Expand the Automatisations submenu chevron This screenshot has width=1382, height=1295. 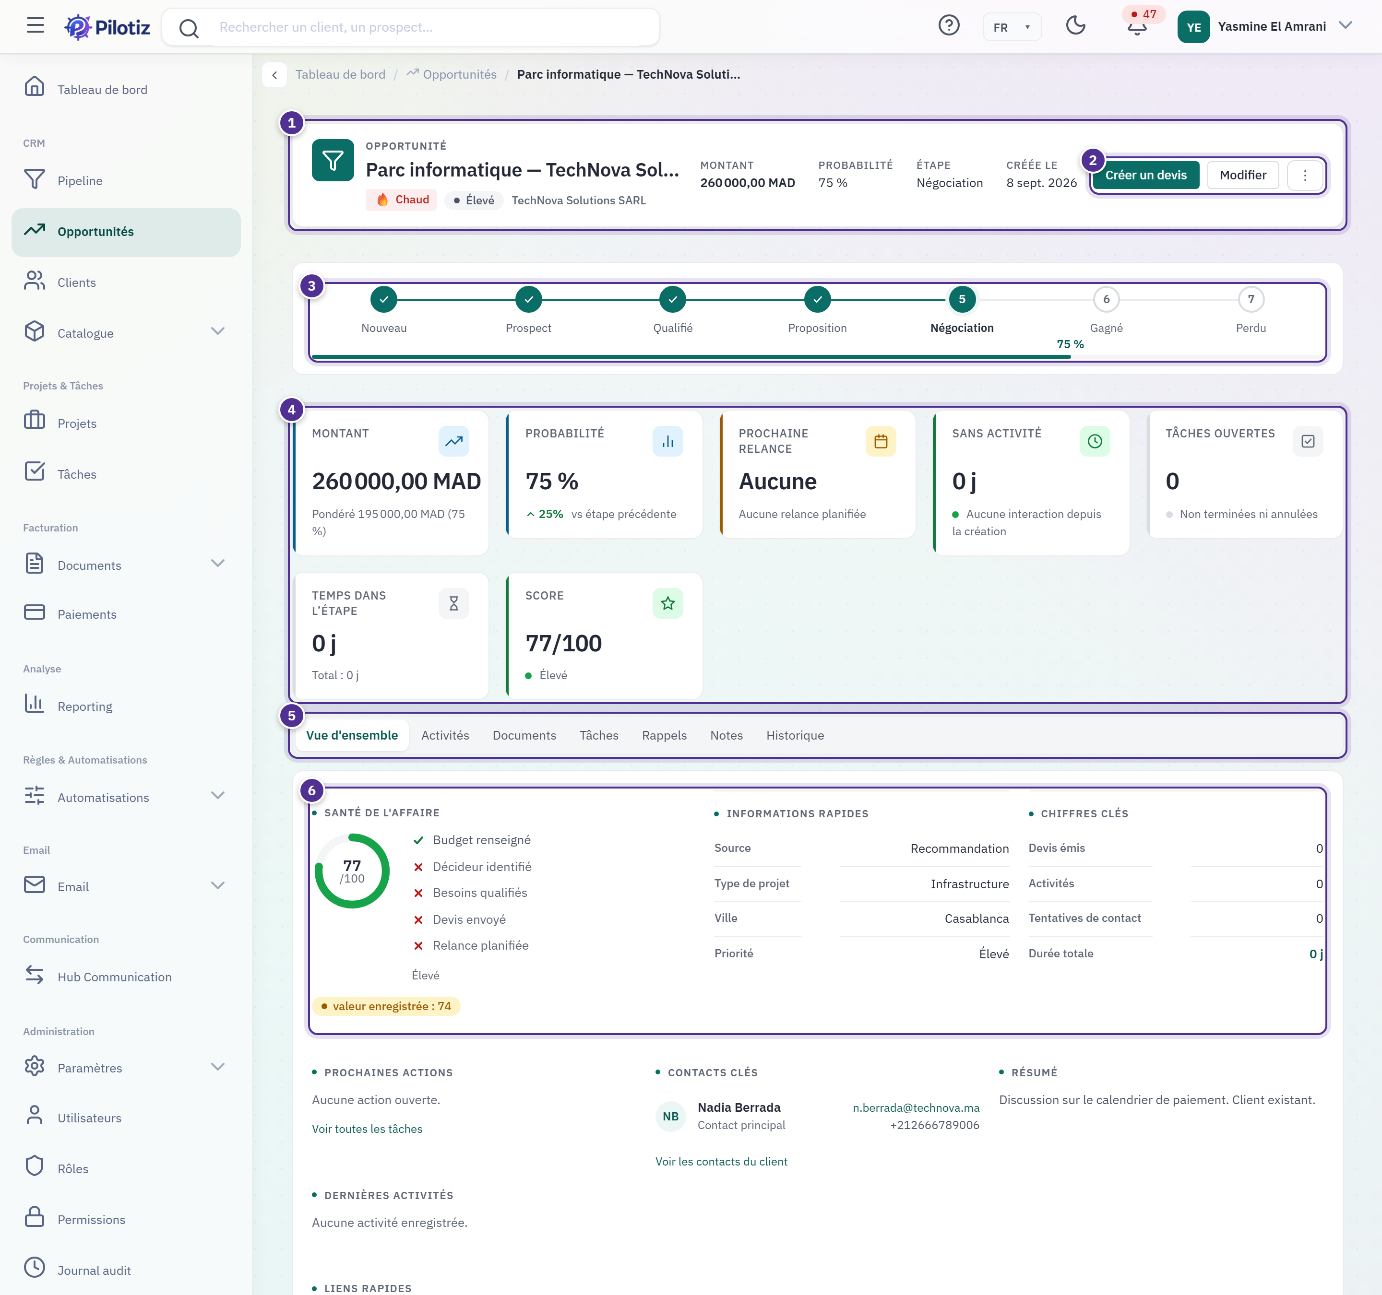217,796
